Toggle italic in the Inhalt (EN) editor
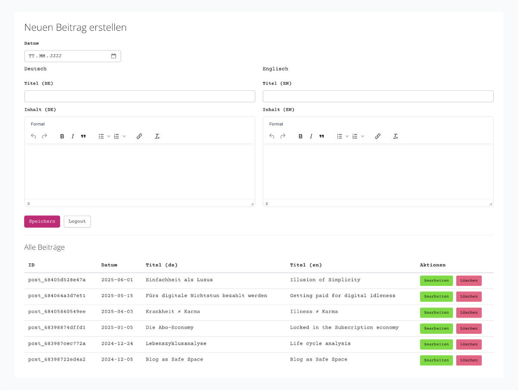Image resolution: width=518 pixels, height=390 pixels. click(311, 136)
